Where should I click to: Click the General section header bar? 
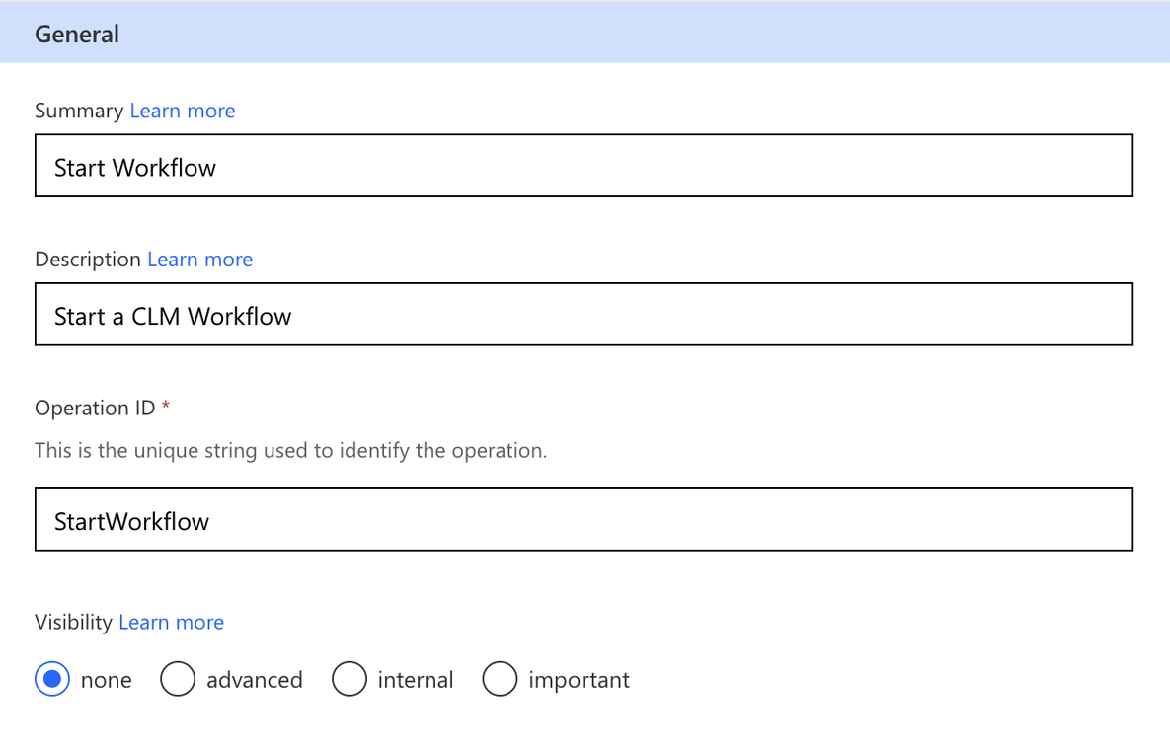pos(583,34)
